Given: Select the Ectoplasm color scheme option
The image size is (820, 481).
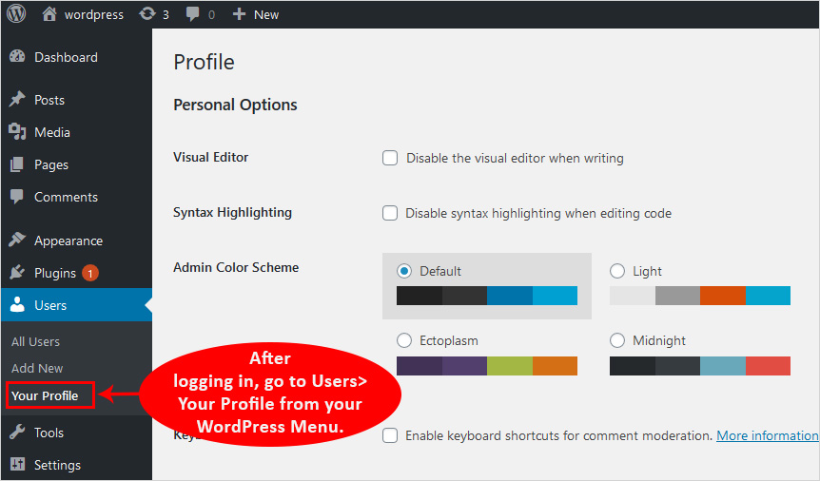Looking at the screenshot, I should 404,340.
